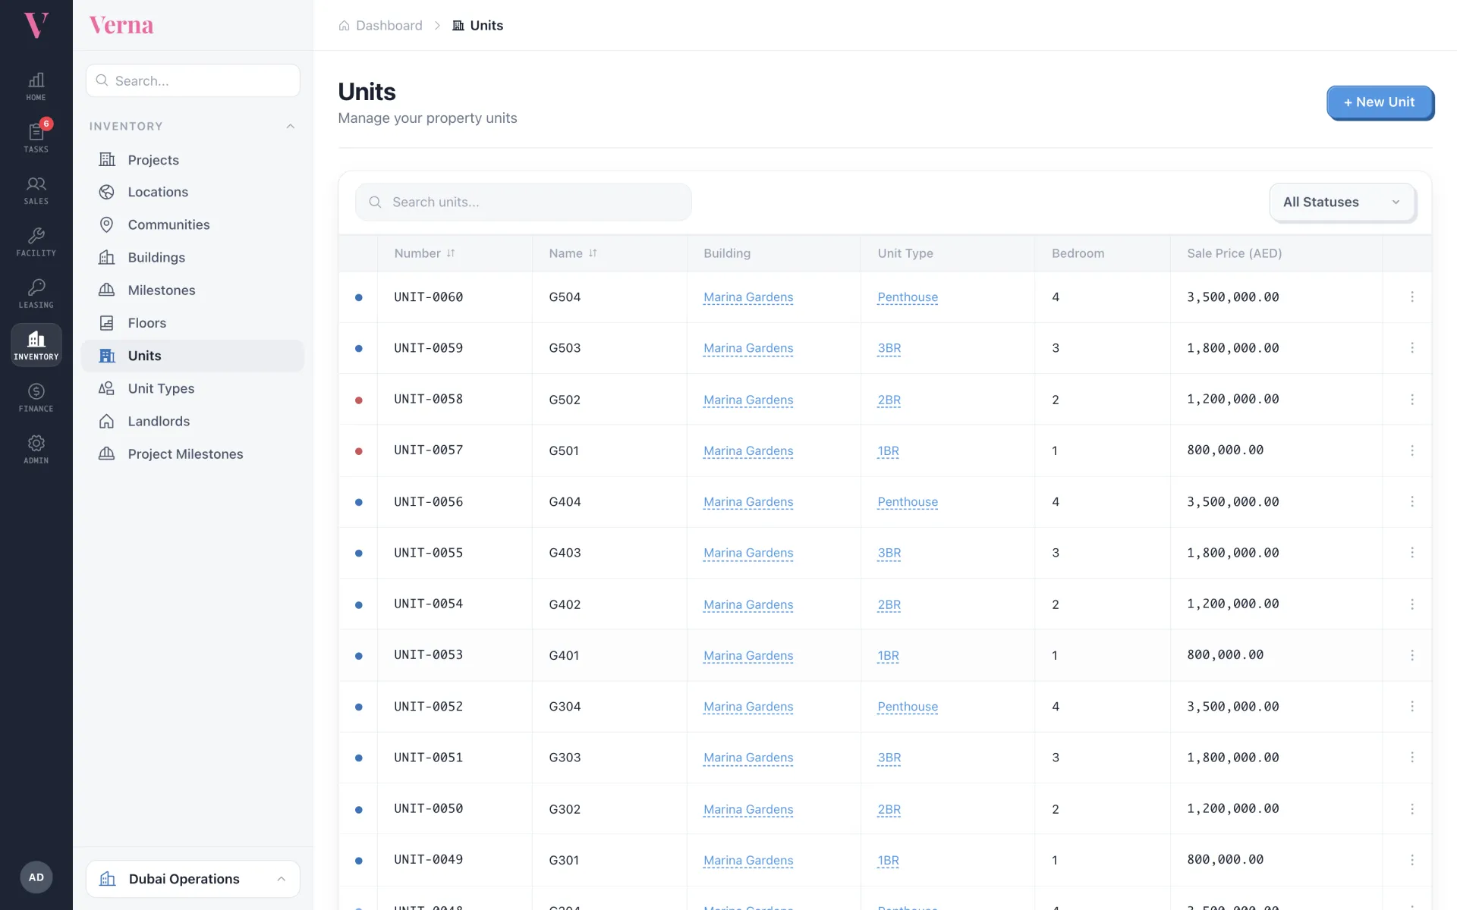Viewport: 1457px width, 910px height.
Task: Open the Leasing key icon
Action: 36,293
